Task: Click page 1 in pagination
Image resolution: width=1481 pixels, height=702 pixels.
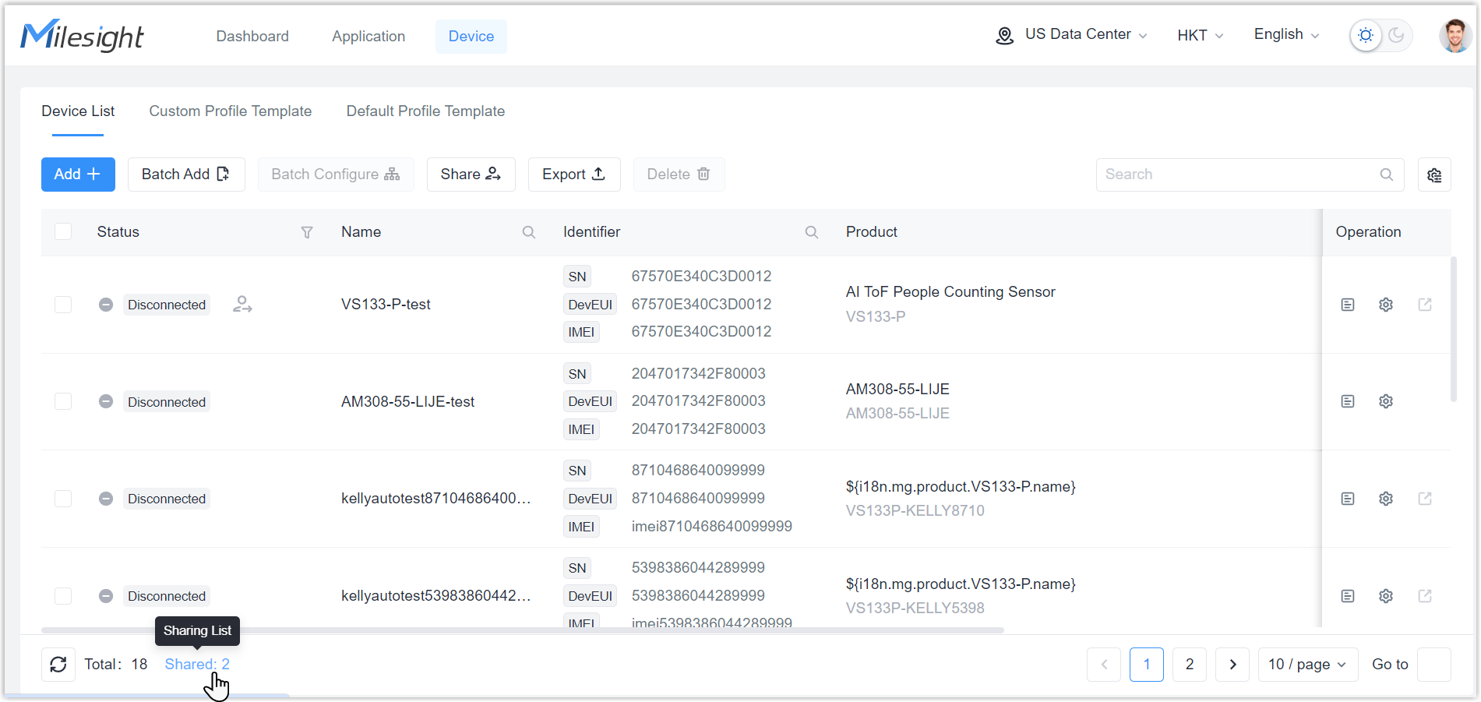Action: coord(1147,665)
